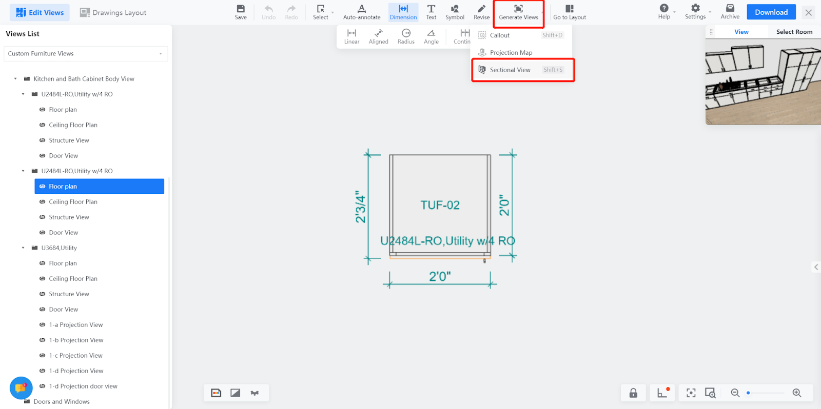Collapse the U3684,Utility folder

23,248
